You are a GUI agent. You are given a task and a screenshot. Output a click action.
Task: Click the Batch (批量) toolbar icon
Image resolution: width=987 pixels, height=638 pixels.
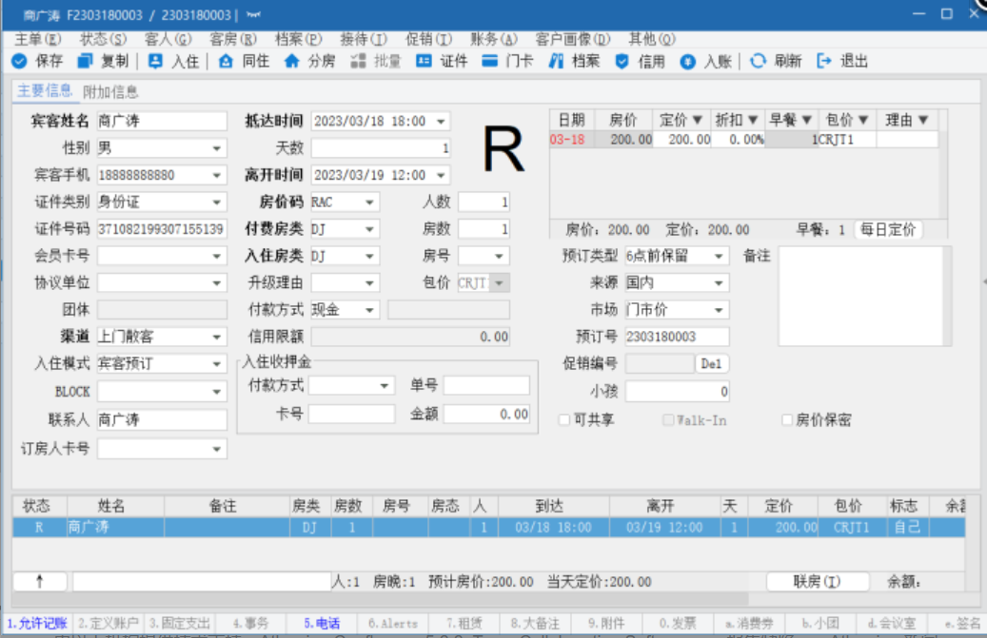358,61
